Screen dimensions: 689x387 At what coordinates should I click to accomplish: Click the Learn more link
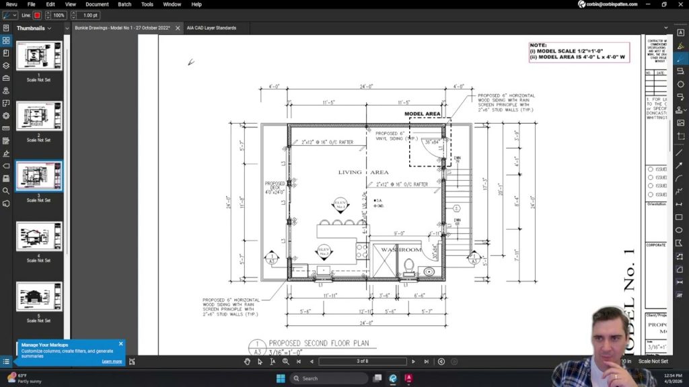click(x=112, y=361)
